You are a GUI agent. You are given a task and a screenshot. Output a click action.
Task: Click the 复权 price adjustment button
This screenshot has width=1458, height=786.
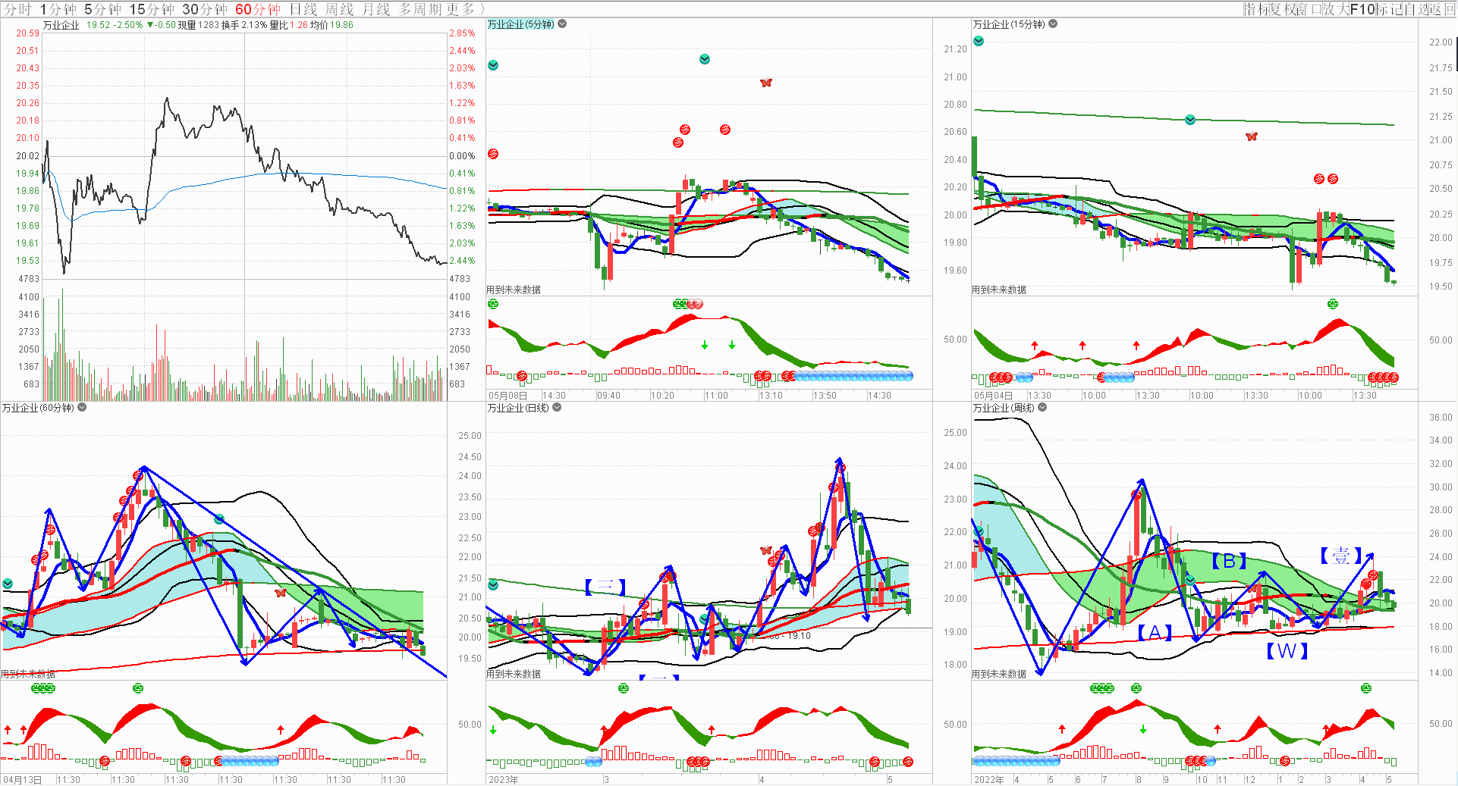point(1283,9)
